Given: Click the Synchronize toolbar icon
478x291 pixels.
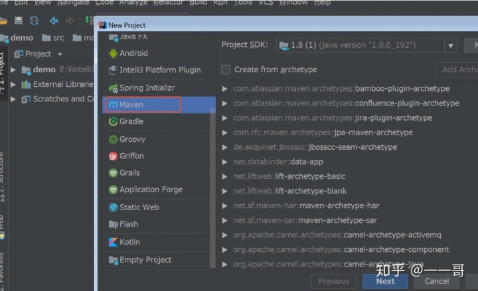Looking at the screenshot, I should tap(34, 21).
